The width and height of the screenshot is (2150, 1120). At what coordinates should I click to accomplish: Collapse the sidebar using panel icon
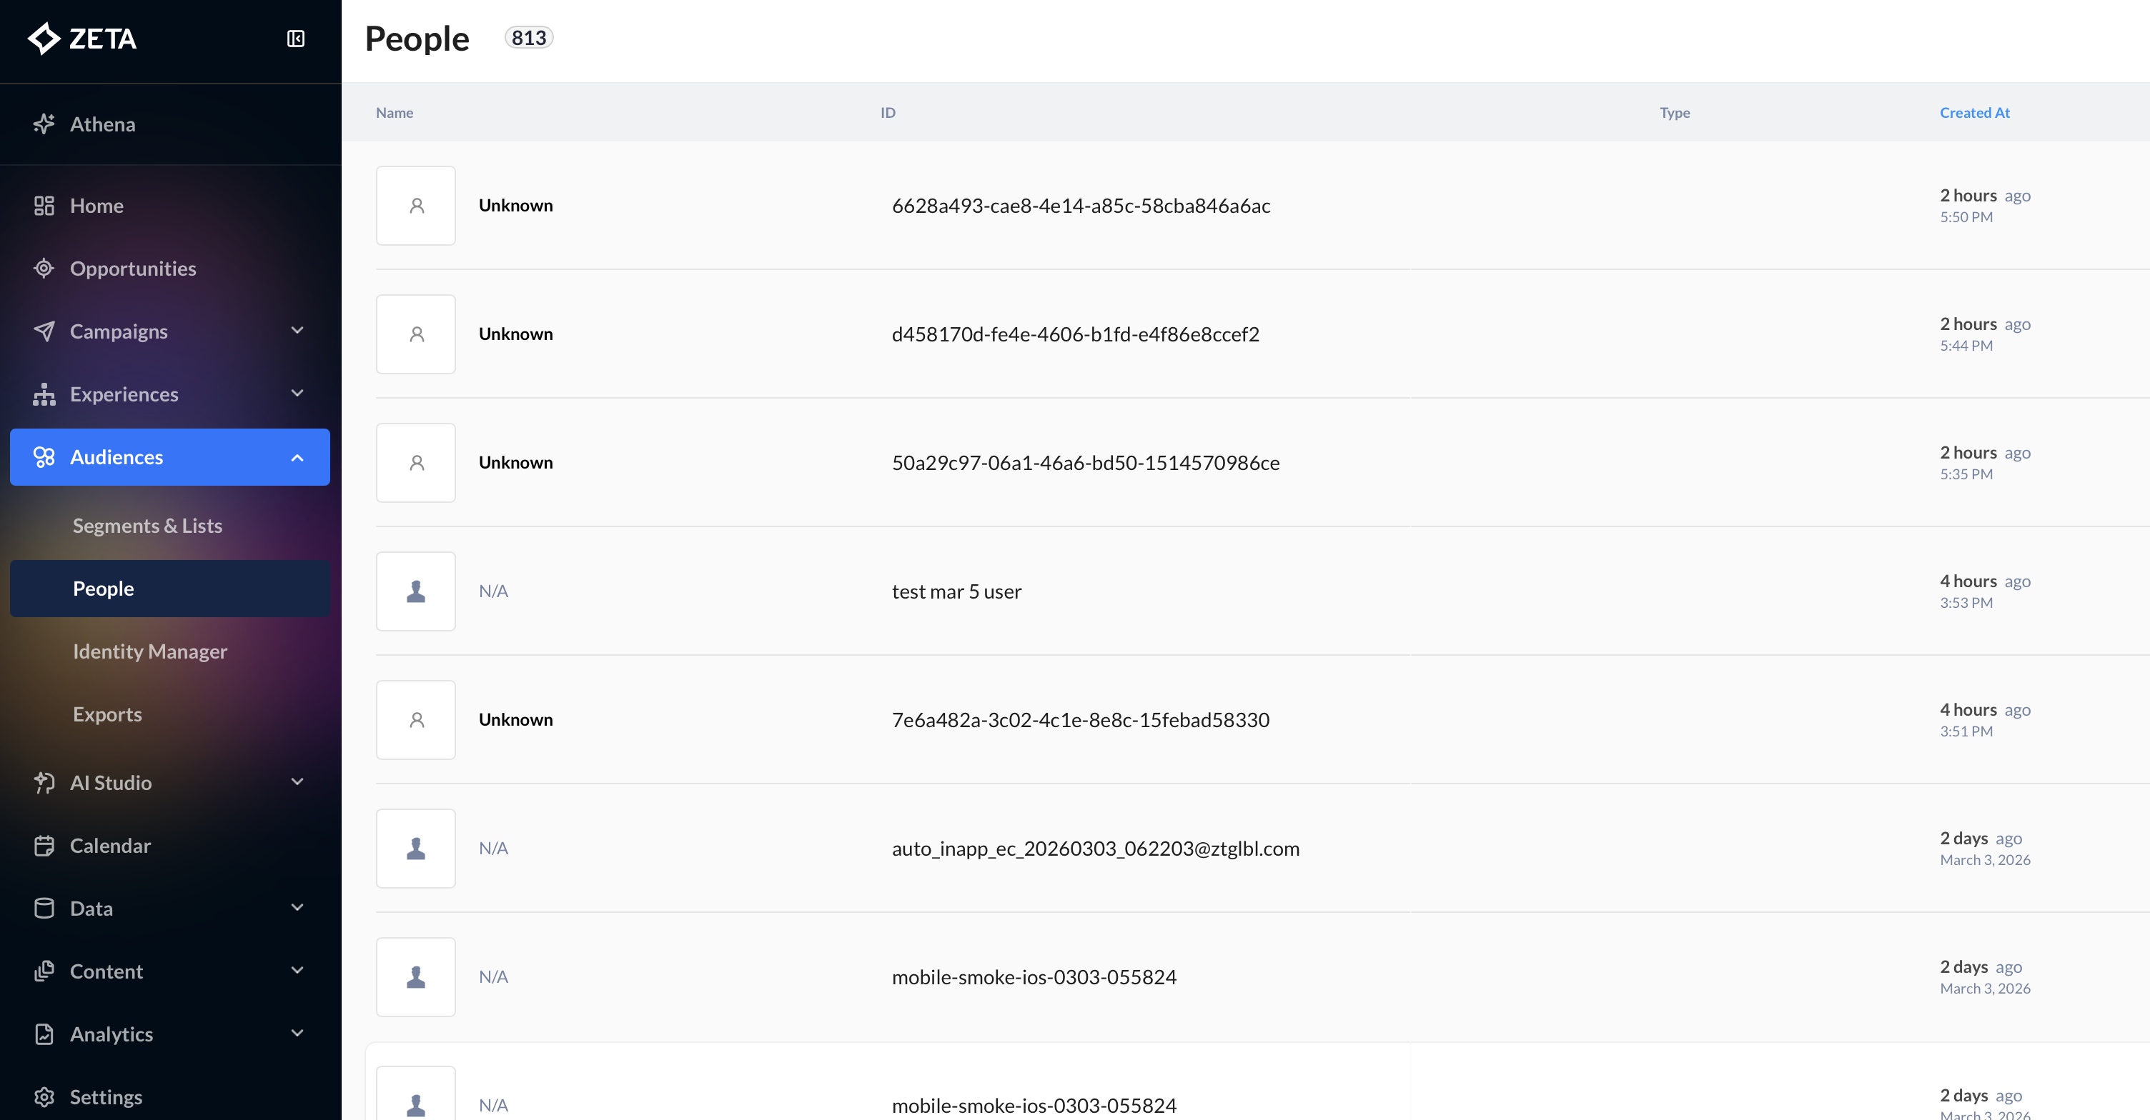(295, 39)
